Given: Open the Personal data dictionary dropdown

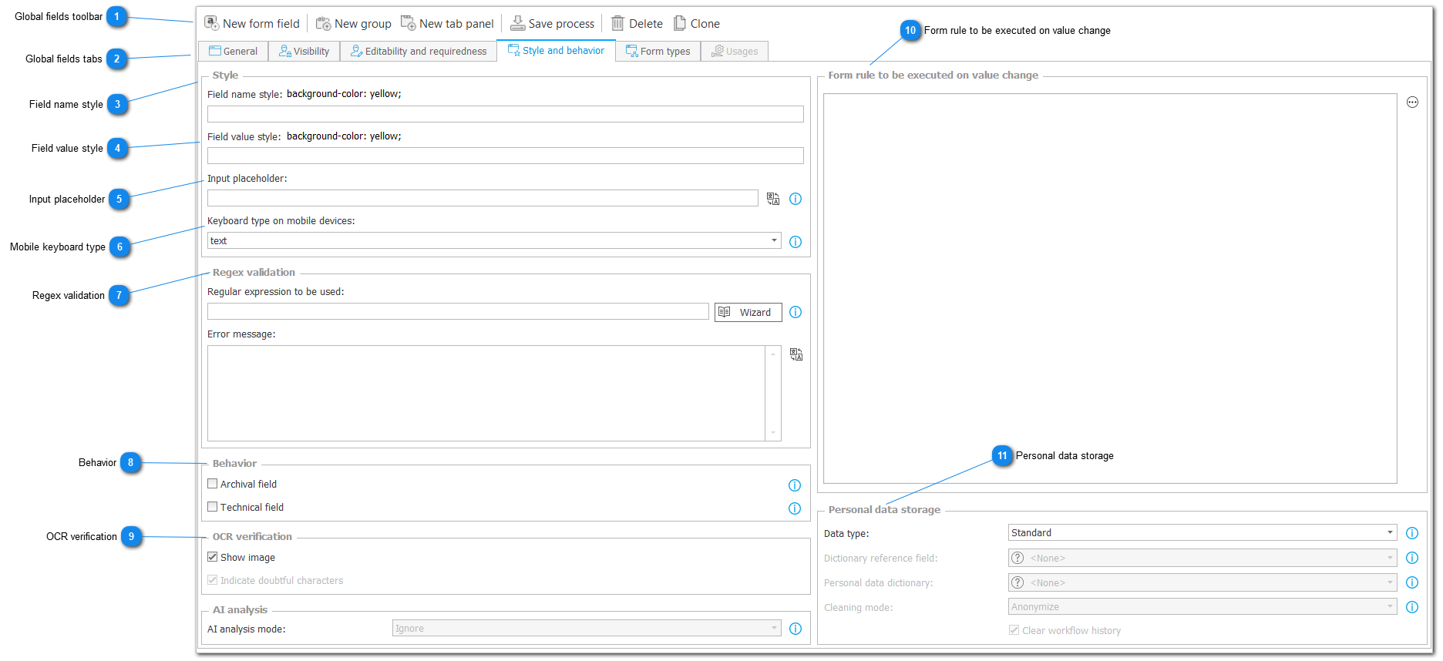Looking at the screenshot, I should click(x=1202, y=582).
